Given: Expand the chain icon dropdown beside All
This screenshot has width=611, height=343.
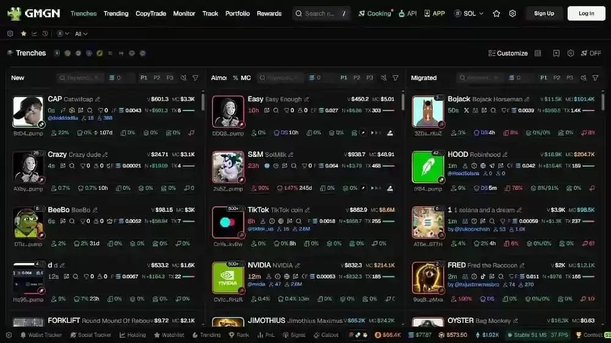Looking at the screenshot, I should pyautogui.click(x=63, y=34).
